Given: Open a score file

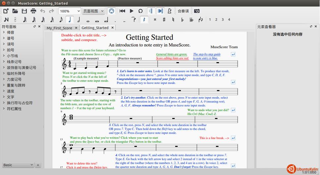Looking at the screenshot, I should pos(15,11).
